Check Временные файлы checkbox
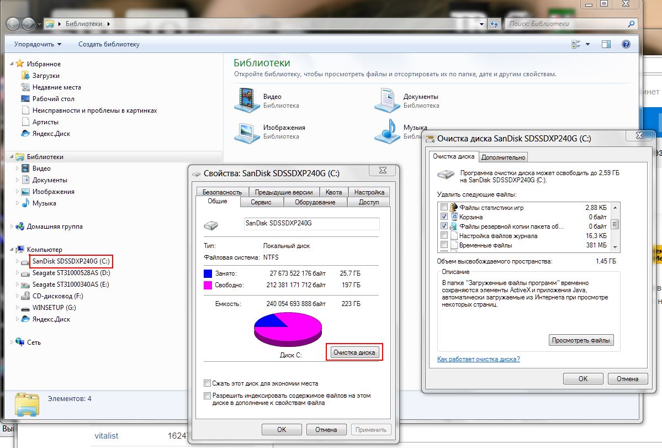 [444, 245]
